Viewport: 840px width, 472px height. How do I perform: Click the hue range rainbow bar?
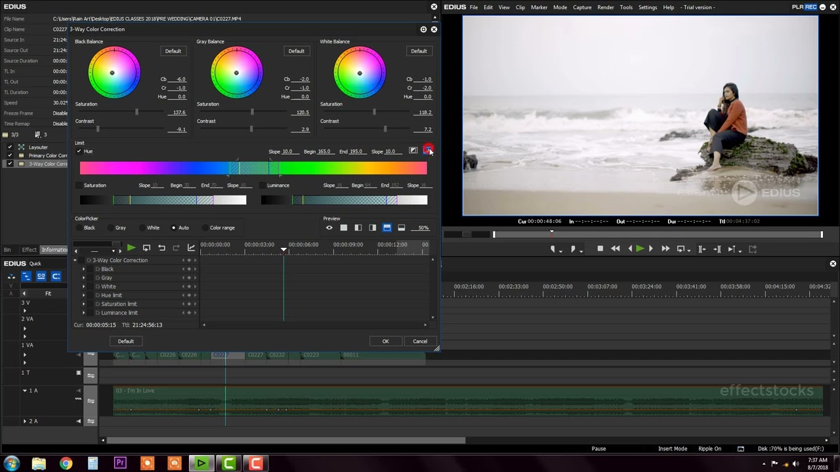pyautogui.click(x=253, y=168)
